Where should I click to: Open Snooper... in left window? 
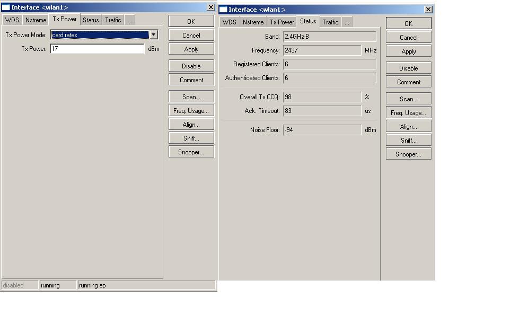pos(191,152)
